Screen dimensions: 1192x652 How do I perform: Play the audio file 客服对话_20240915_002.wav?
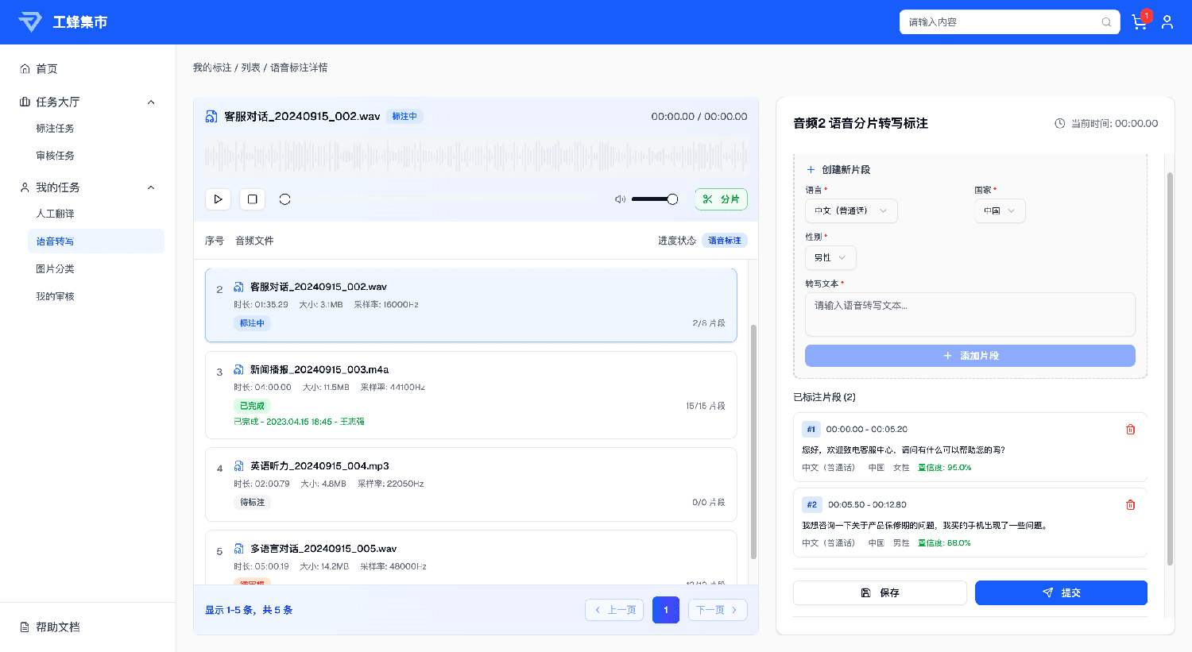[218, 199]
